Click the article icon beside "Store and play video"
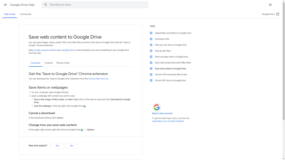The height and width of the screenshot is (160, 285). point(151,57)
